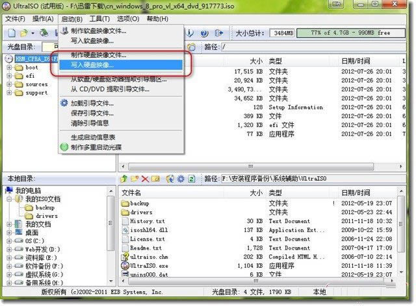Screen dimensions: 416x306
Task: Open the dropdown arrow beside the Open icon
Action: [x=32, y=33]
